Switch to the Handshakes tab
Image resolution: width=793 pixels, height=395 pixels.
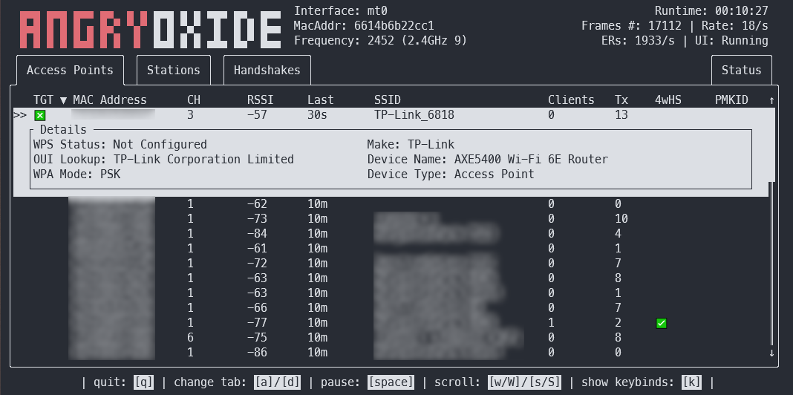click(267, 71)
